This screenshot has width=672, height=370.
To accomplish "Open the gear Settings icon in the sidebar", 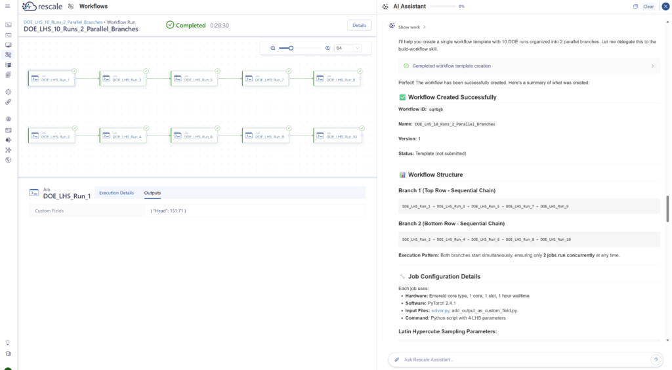I will coord(8,92).
